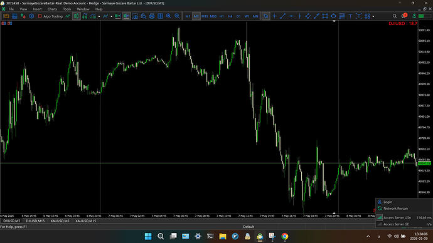Click the four-pane grid toolbar icon

click(160, 16)
